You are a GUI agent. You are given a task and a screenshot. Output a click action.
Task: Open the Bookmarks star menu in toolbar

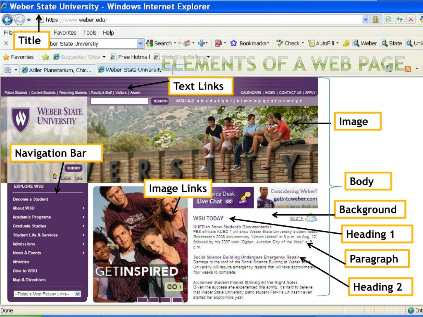pos(250,43)
